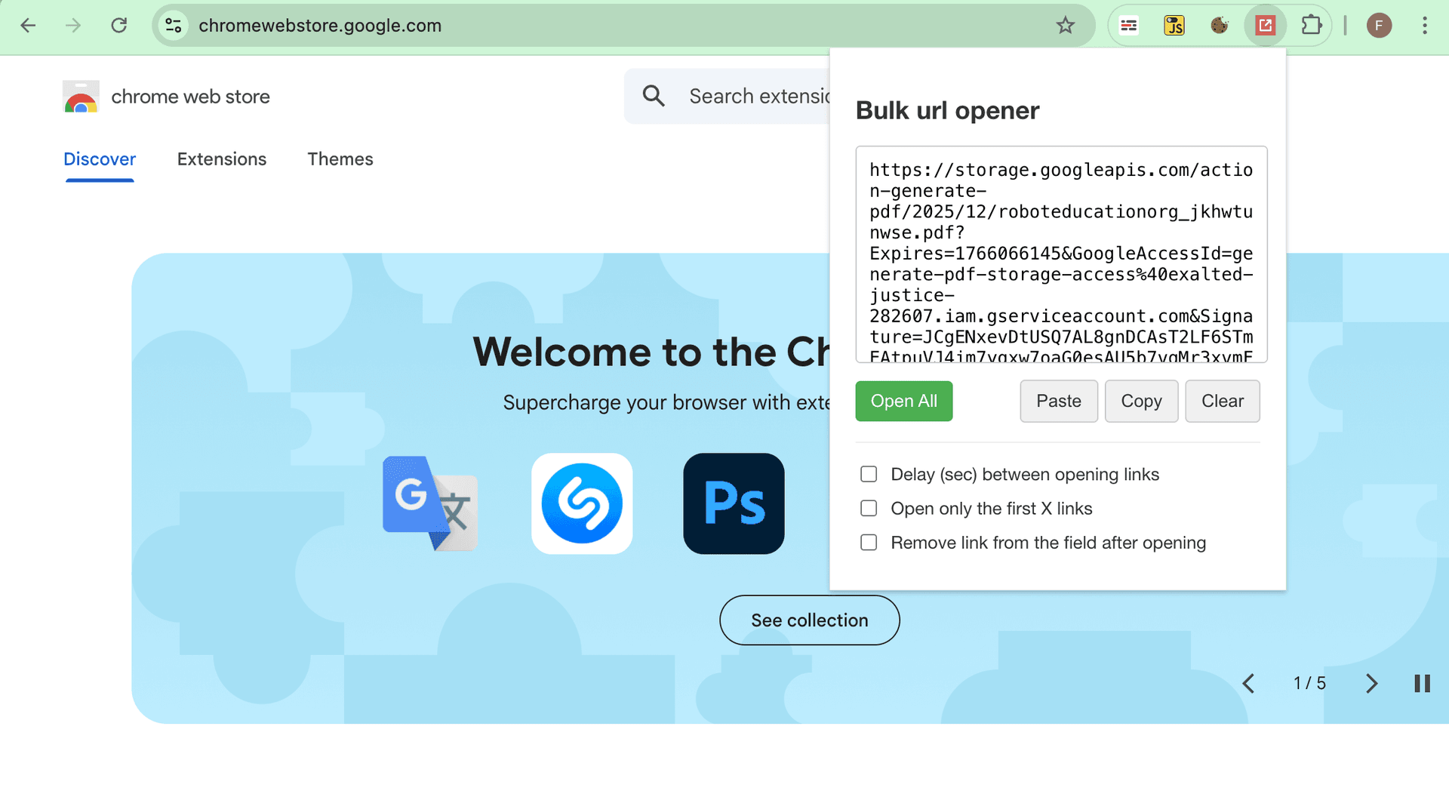Click the list-style extension icon in toolbar
This screenshot has height=791, width=1449.
click(1128, 25)
